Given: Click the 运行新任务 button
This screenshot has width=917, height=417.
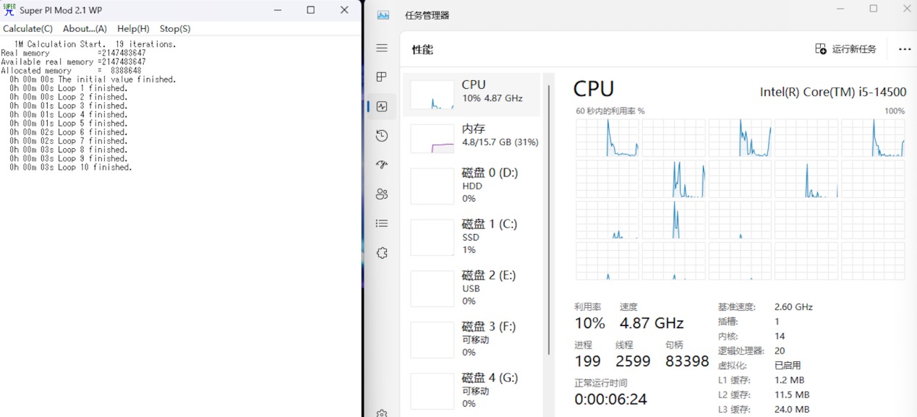Looking at the screenshot, I should pyautogui.click(x=845, y=49).
